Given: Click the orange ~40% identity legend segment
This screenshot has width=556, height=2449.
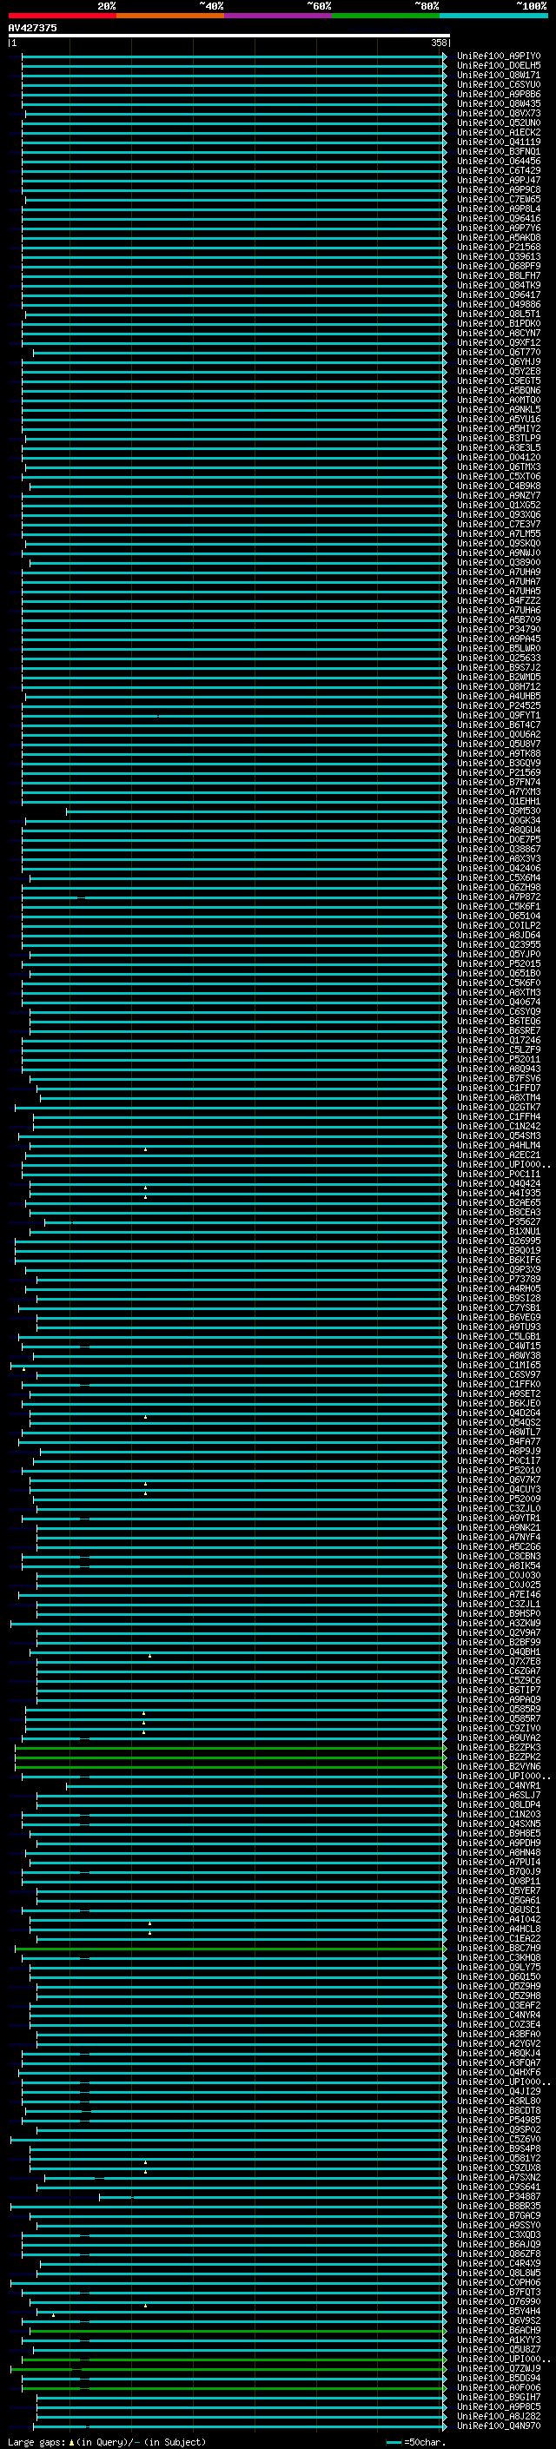Looking at the screenshot, I should coord(170,16).
